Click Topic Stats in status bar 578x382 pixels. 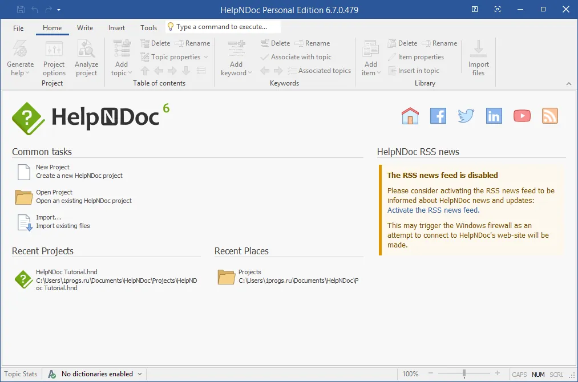pyautogui.click(x=21, y=374)
